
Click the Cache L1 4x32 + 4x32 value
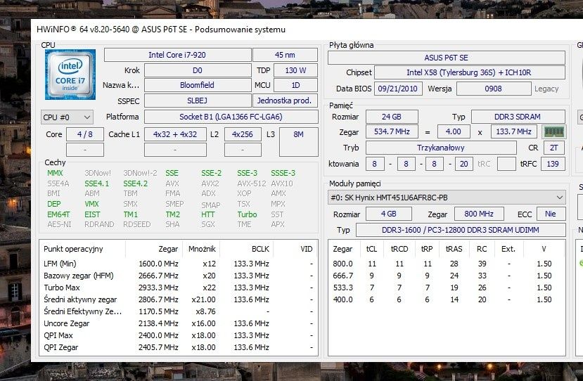[x=175, y=134]
